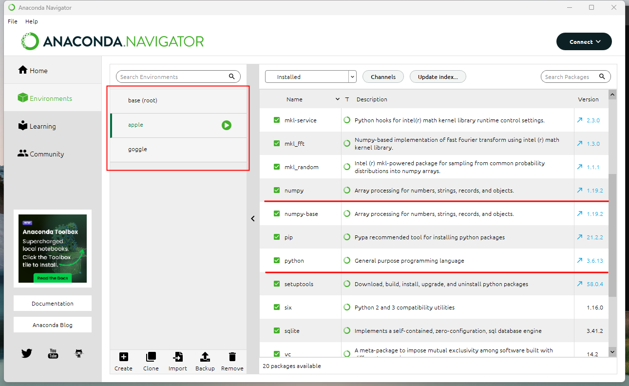Screen dimensions: 629x386
Task: Open the Community tab
Action: click(x=53, y=154)
